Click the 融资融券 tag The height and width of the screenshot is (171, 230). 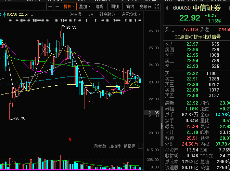[107, 14]
